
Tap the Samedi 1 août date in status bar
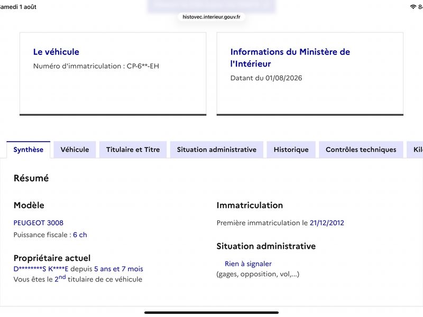(18, 7)
